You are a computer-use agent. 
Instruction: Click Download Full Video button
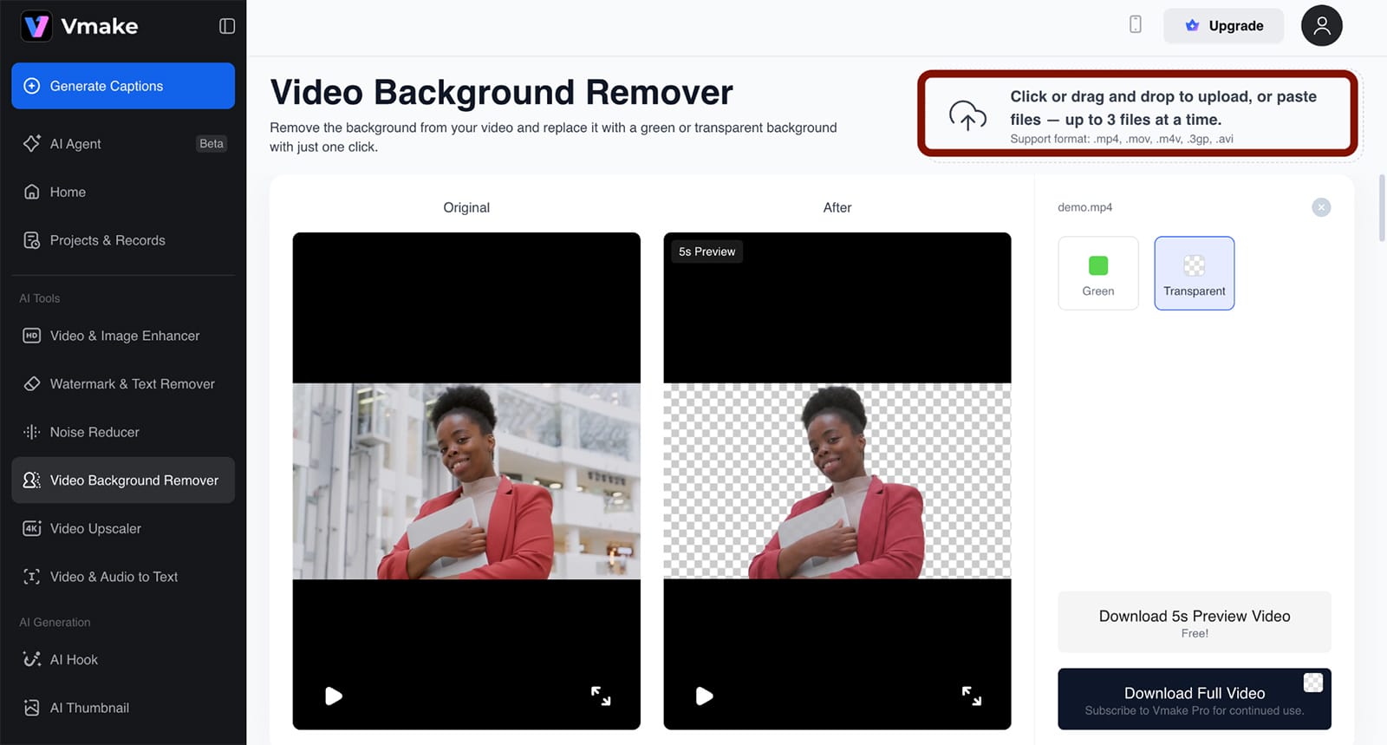point(1194,699)
